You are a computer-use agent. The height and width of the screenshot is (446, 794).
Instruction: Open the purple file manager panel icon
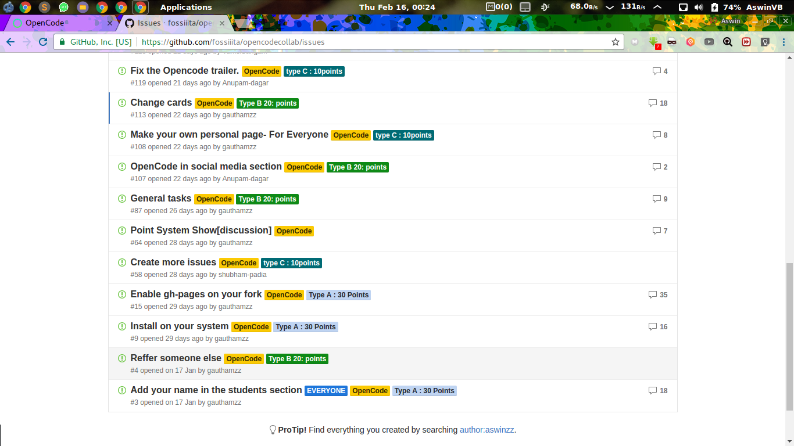point(83,7)
